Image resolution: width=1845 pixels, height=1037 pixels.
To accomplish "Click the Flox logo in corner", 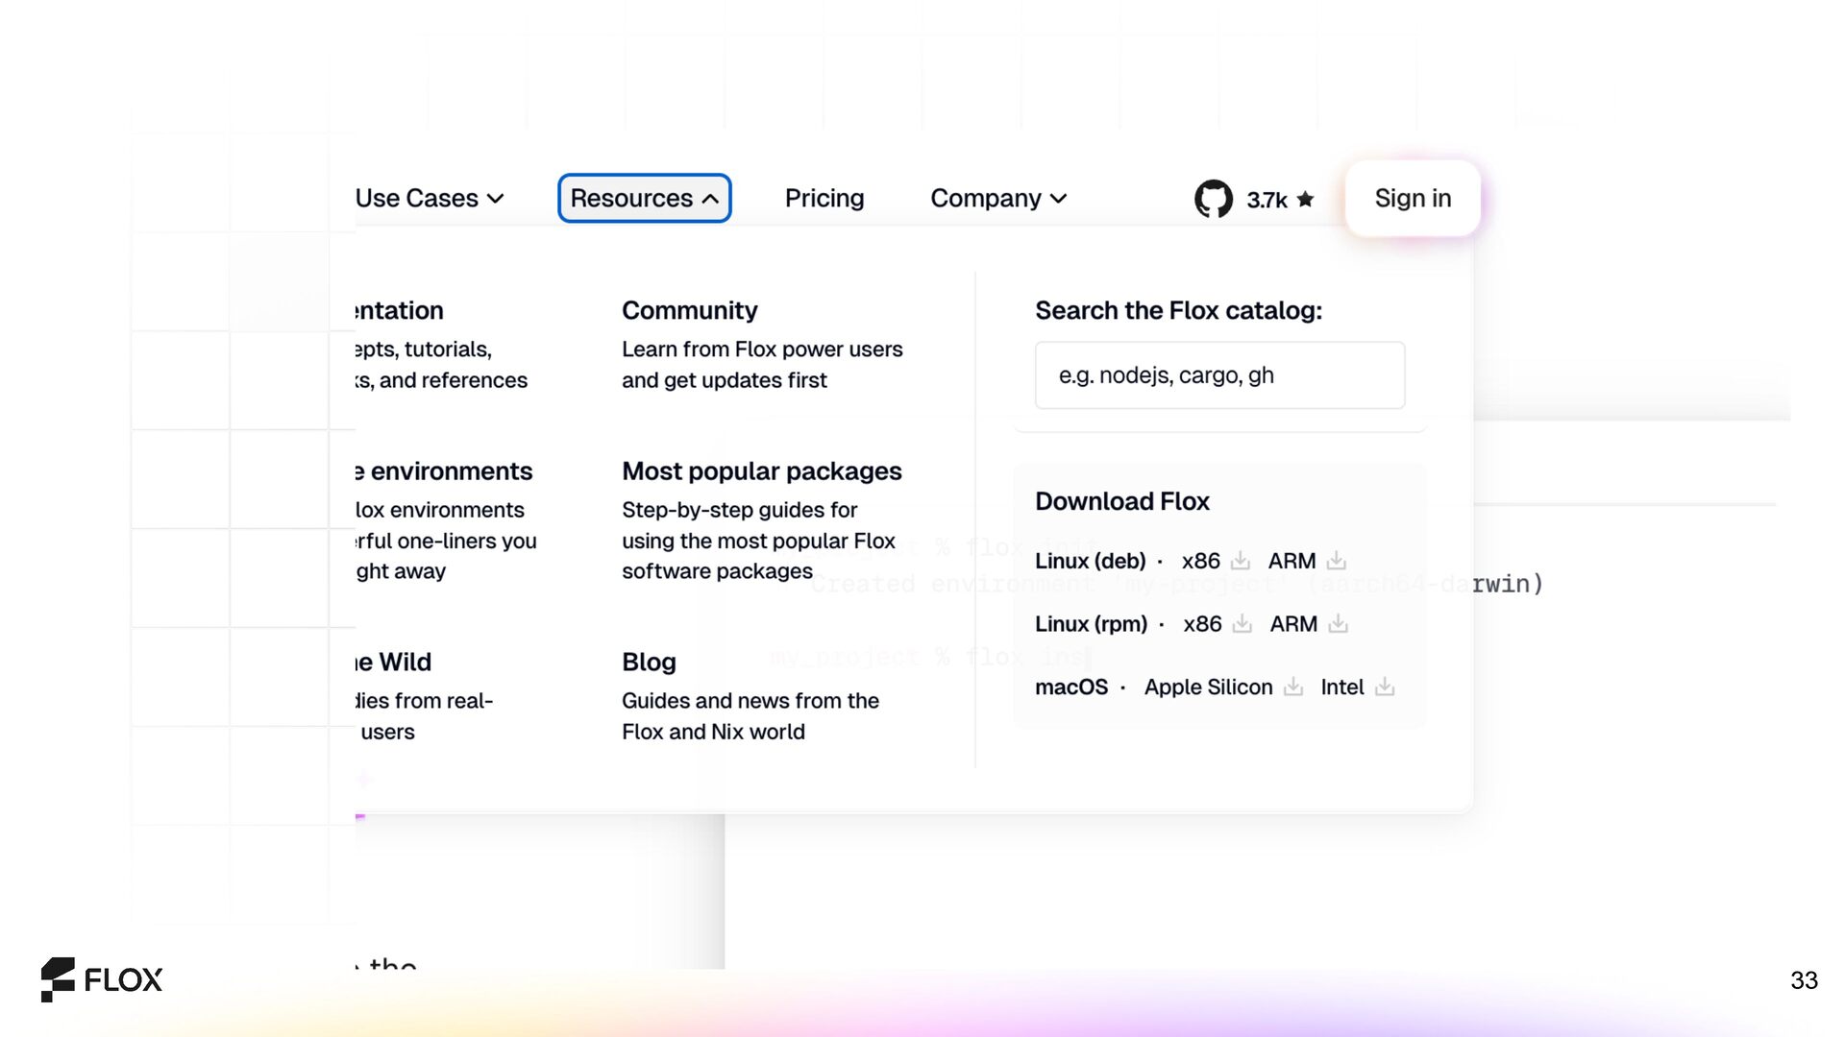I will 102,979.
